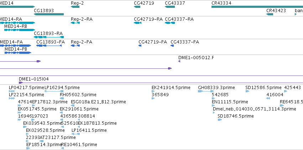Select the CG42719-PA protein glyph
The width and height of the screenshot is (303, 150).
pos(140,46)
